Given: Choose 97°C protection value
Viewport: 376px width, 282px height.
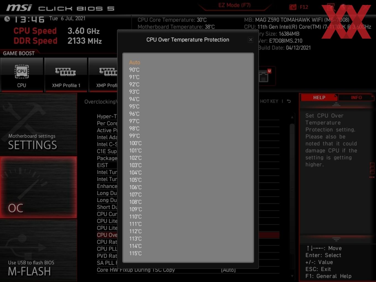Looking at the screenshot, I should (x=134, y=121).
